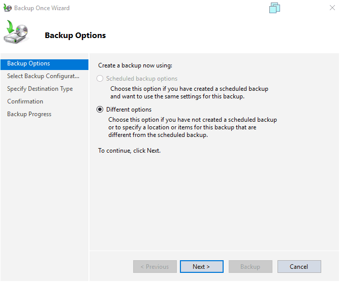Select the Confirmation step in sidebar
This screenshot has height=282, width=340.
click(x=25, y=101)
